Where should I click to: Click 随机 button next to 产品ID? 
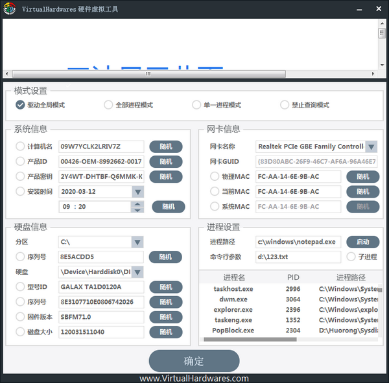[x=166, y=161]
